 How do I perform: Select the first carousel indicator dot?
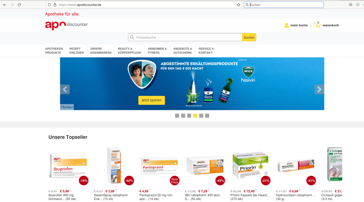pyautogui.click(x=177, y=116)
